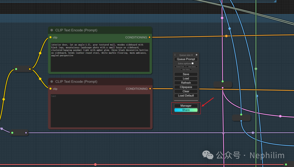The image size is (294, 167).
Task: Click the red node's clip input socket
Action: (x=51, y=89)
